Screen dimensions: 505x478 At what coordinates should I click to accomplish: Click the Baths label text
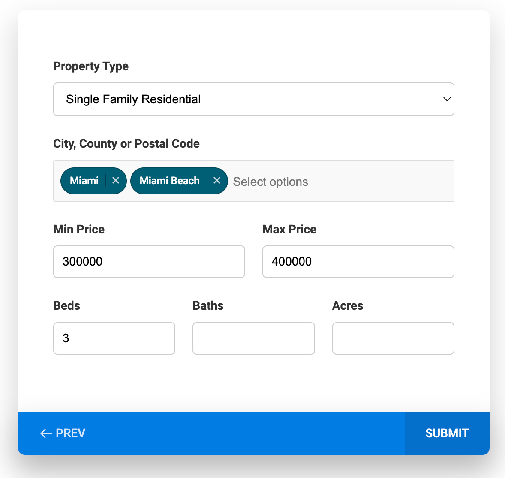tap(208, 305)
